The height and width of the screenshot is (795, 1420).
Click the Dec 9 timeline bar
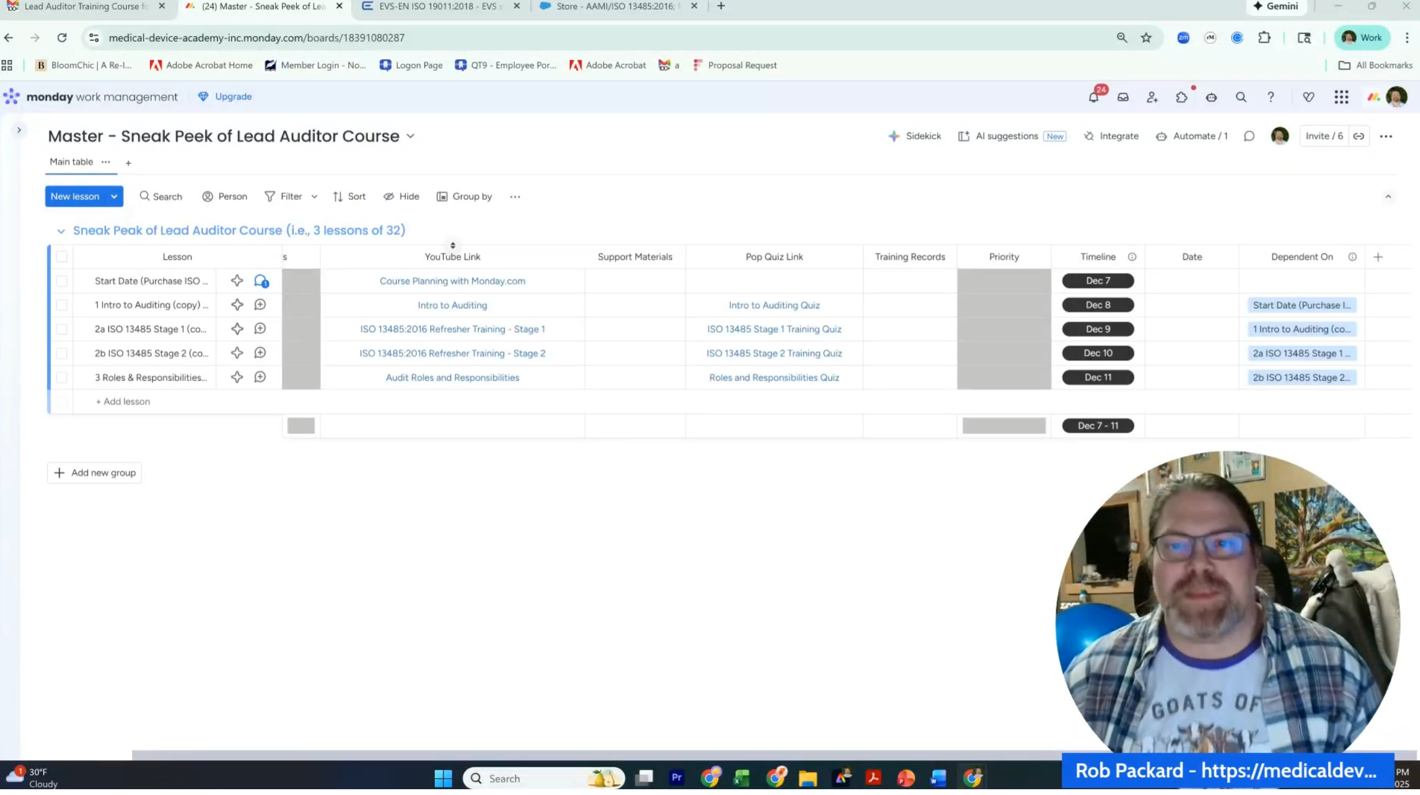[1097, 329]
